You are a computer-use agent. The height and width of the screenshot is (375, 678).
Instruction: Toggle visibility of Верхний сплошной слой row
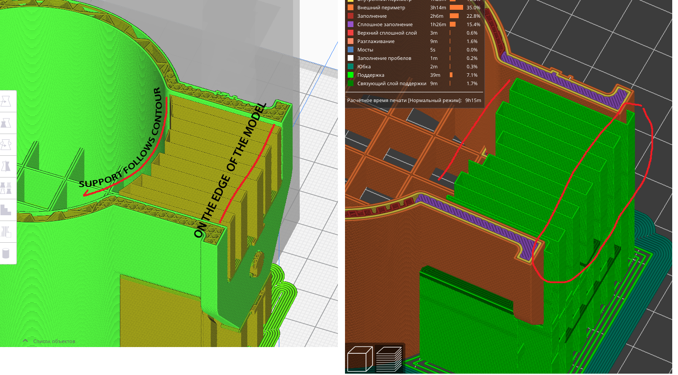414,33
